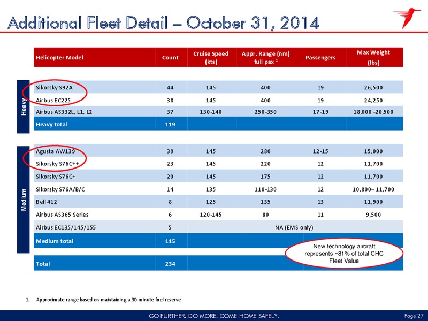The width and height of the screenshot is (428, 321).
Task: Click the AW139 passengers '12-15'
Action: point(320,151)
